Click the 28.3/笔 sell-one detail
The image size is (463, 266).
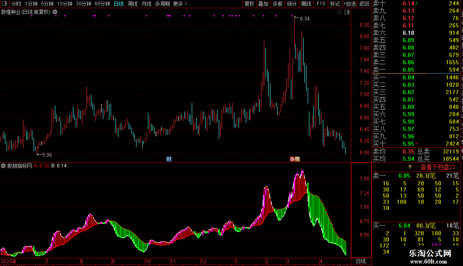click(426, 176)
